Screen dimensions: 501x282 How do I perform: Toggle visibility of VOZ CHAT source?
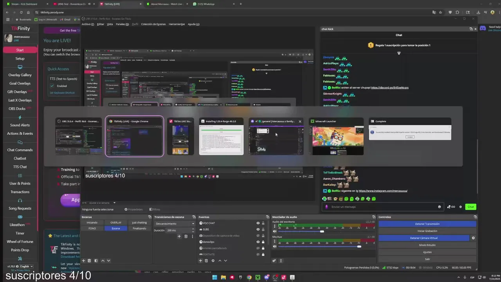pyautogui.click(x=258, y=223)
